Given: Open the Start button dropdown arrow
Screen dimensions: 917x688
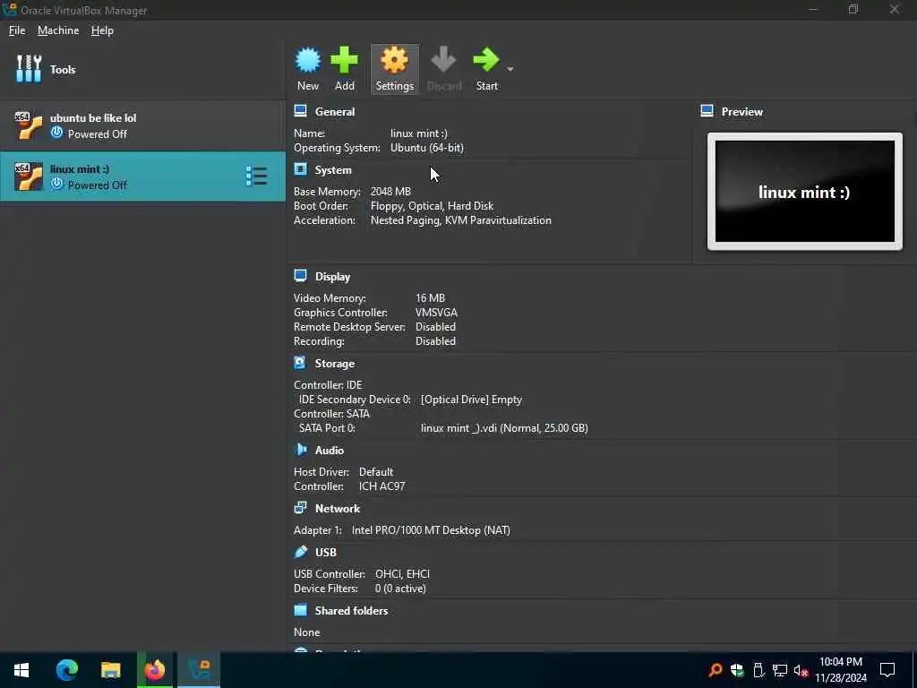Looking at the screenshot, I should (x=510, y=69).
